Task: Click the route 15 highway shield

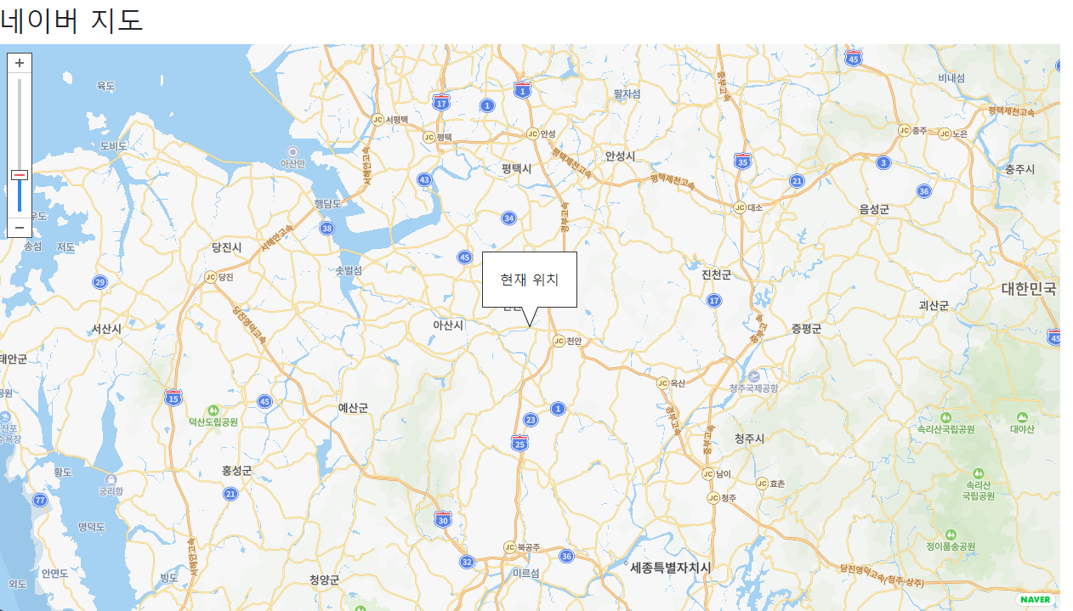Action: point(173,397)
